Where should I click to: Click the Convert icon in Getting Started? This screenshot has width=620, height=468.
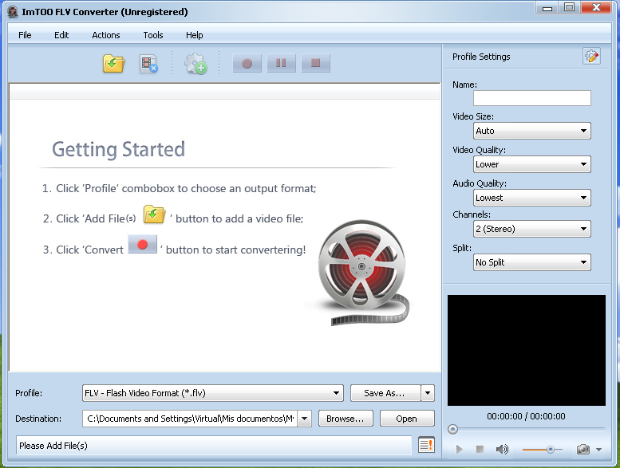point(142,245)
